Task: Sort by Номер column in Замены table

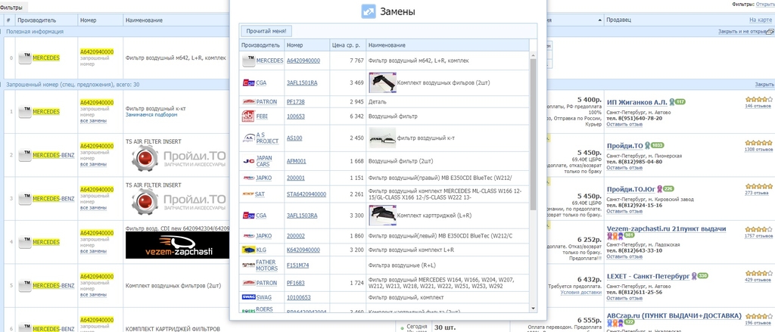Action: click(x=294, y=45)
